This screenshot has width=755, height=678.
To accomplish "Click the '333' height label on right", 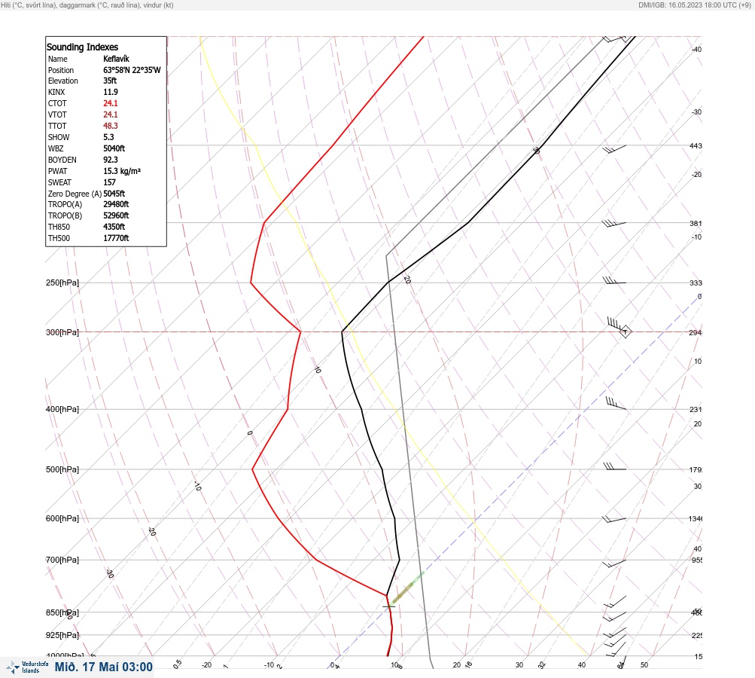I will tap(696, 283).
